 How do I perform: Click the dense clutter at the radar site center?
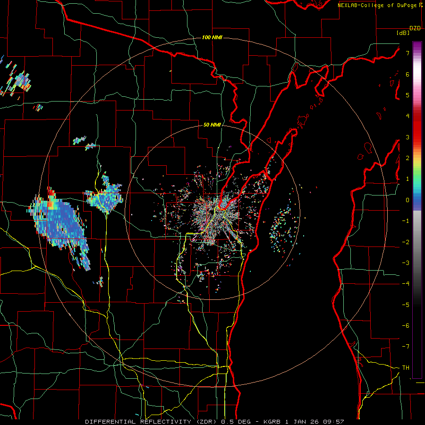(215, 213)
